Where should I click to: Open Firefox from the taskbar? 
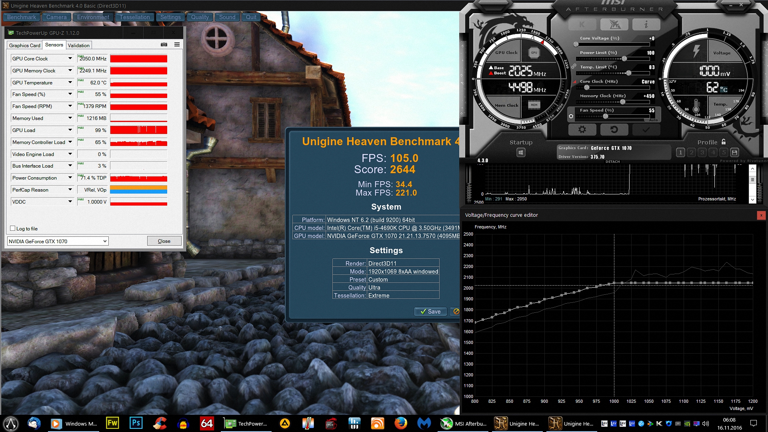400,423
